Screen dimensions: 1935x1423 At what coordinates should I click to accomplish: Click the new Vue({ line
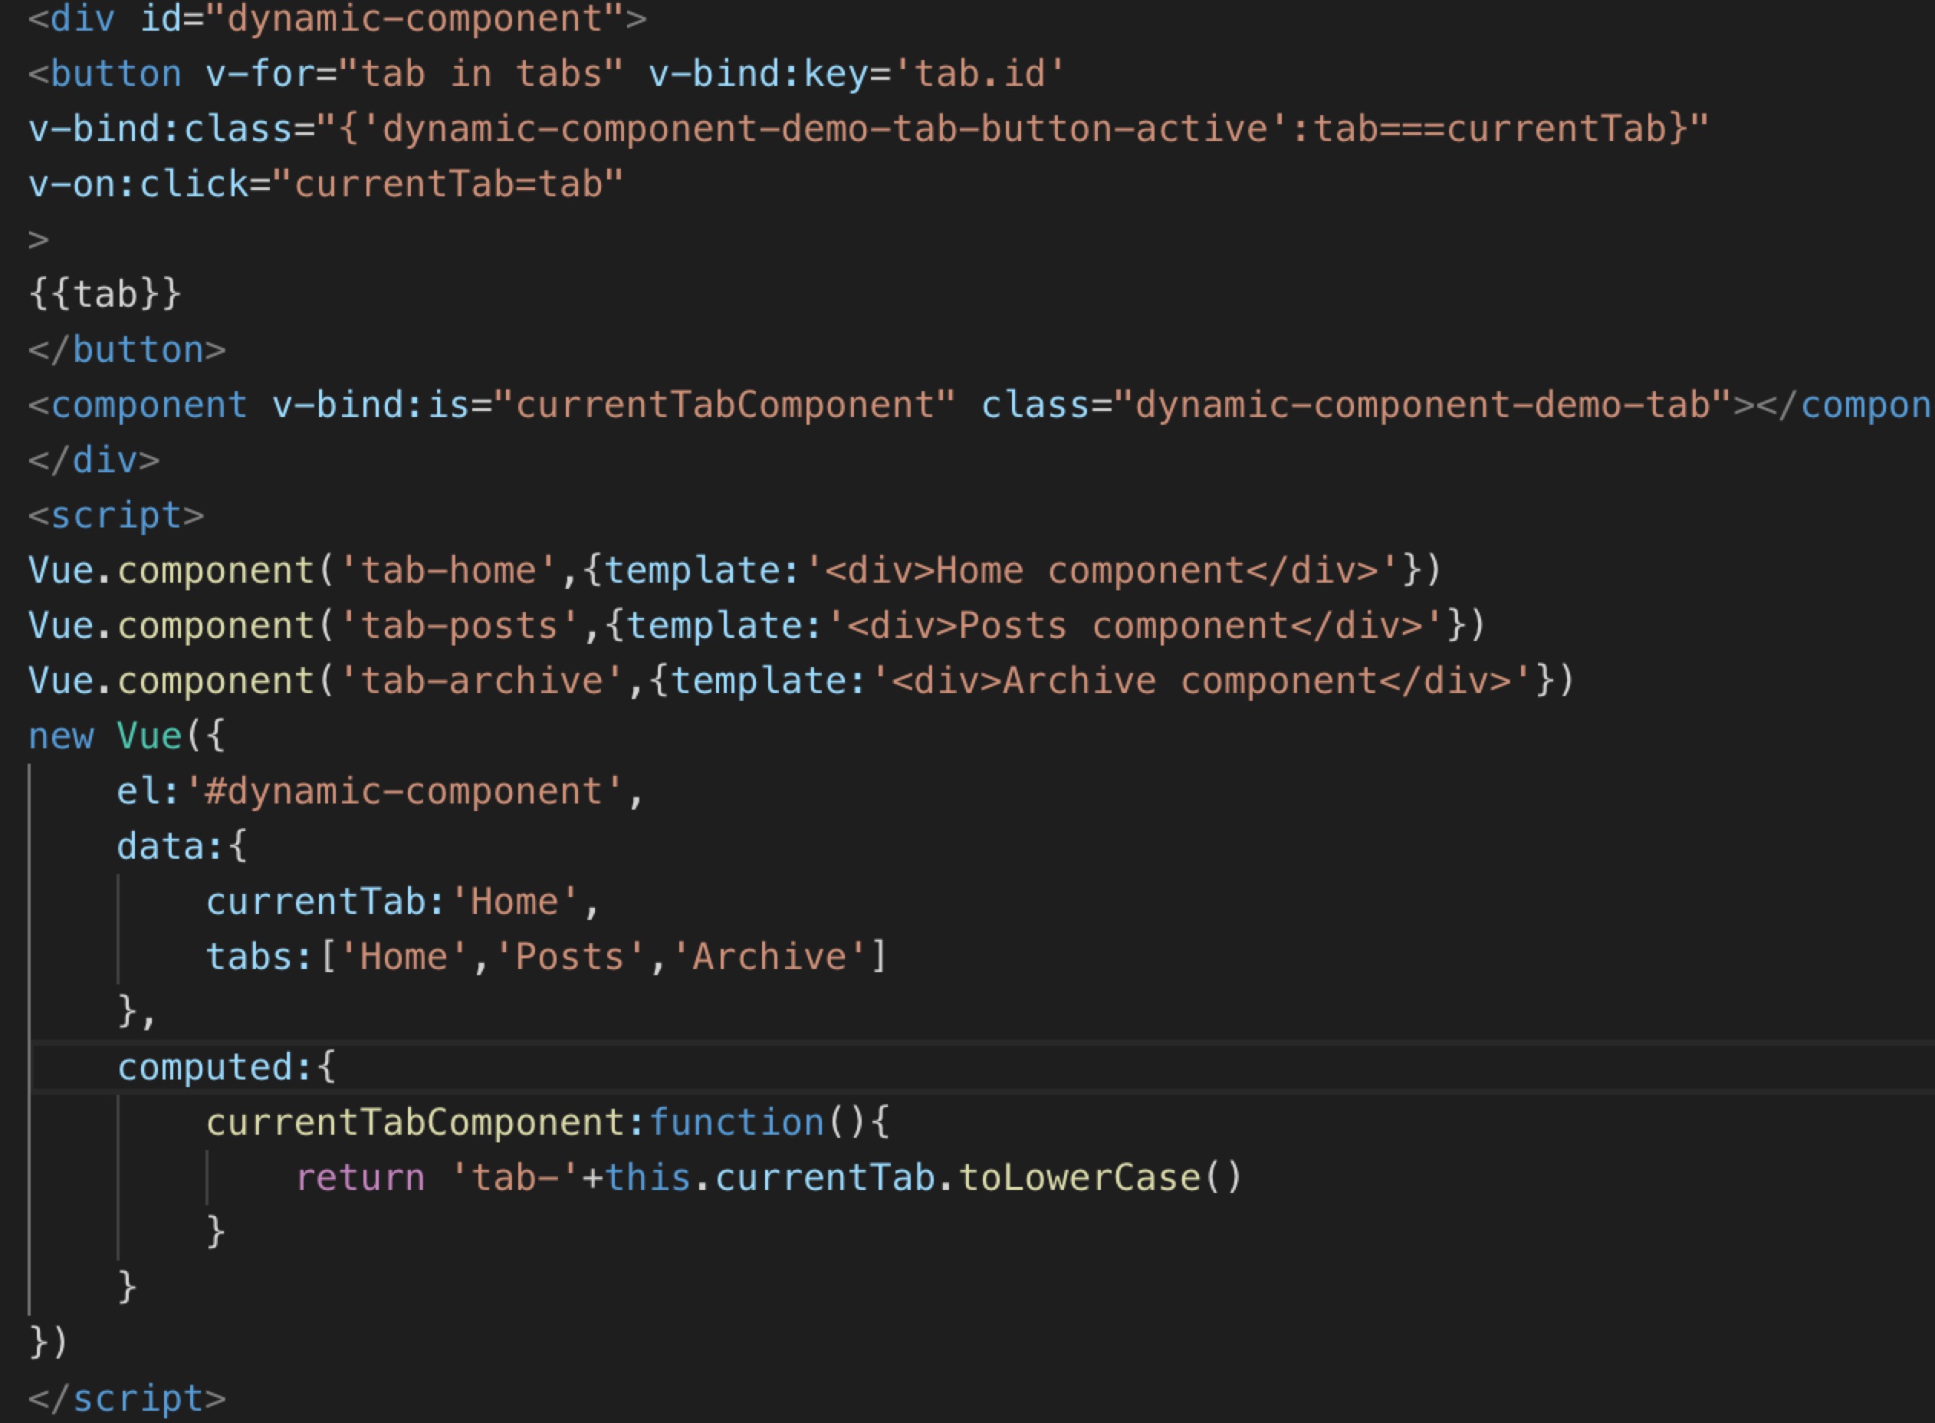click(127, 735)
